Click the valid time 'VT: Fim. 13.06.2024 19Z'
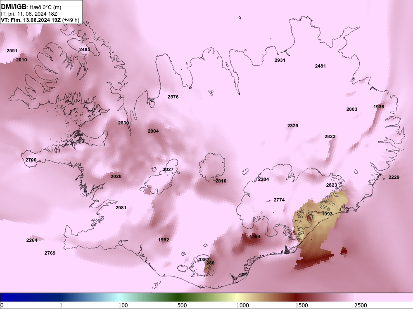 31,20
